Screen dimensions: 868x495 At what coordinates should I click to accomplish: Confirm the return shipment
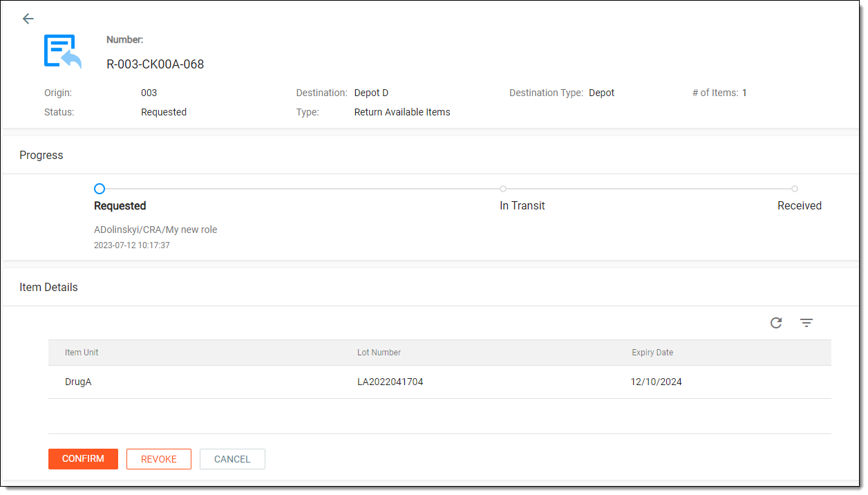point(83,459)
